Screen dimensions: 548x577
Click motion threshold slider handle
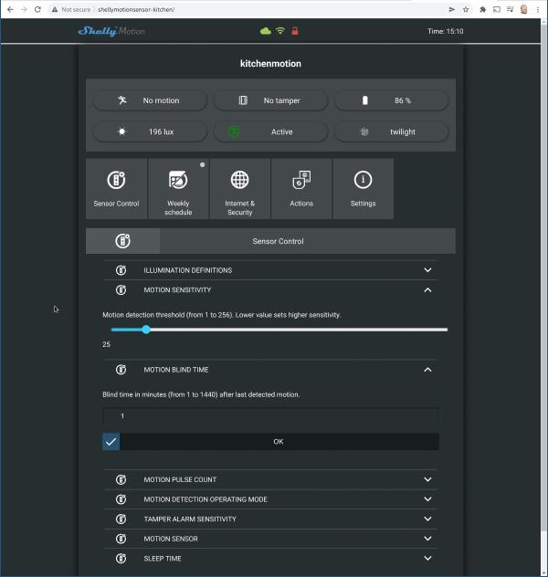146,330
